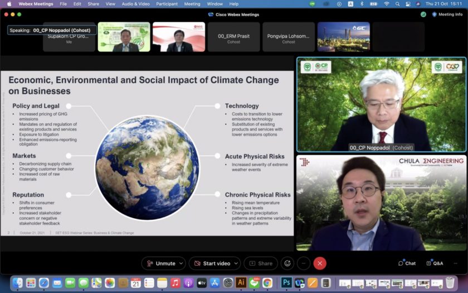The image size is (468, 293).
Task: Open the panel options ellipsis right of Q&A
Action: click(455, 263)
